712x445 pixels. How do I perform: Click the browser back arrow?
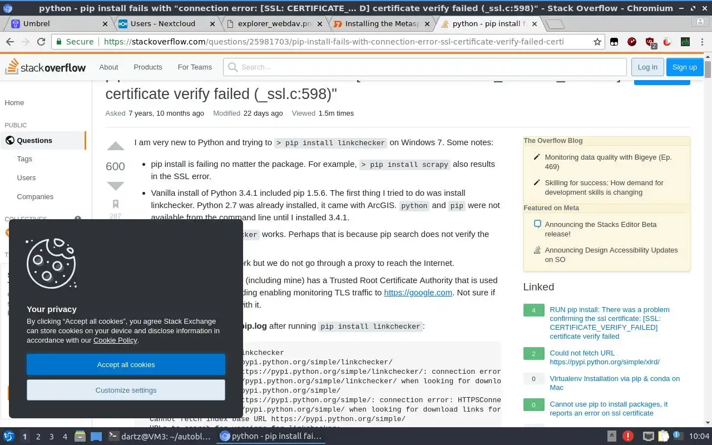[x=10, y=42]
